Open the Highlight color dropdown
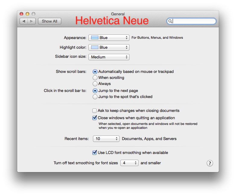The width and height of the screenshot is (236, 196). 109,47
